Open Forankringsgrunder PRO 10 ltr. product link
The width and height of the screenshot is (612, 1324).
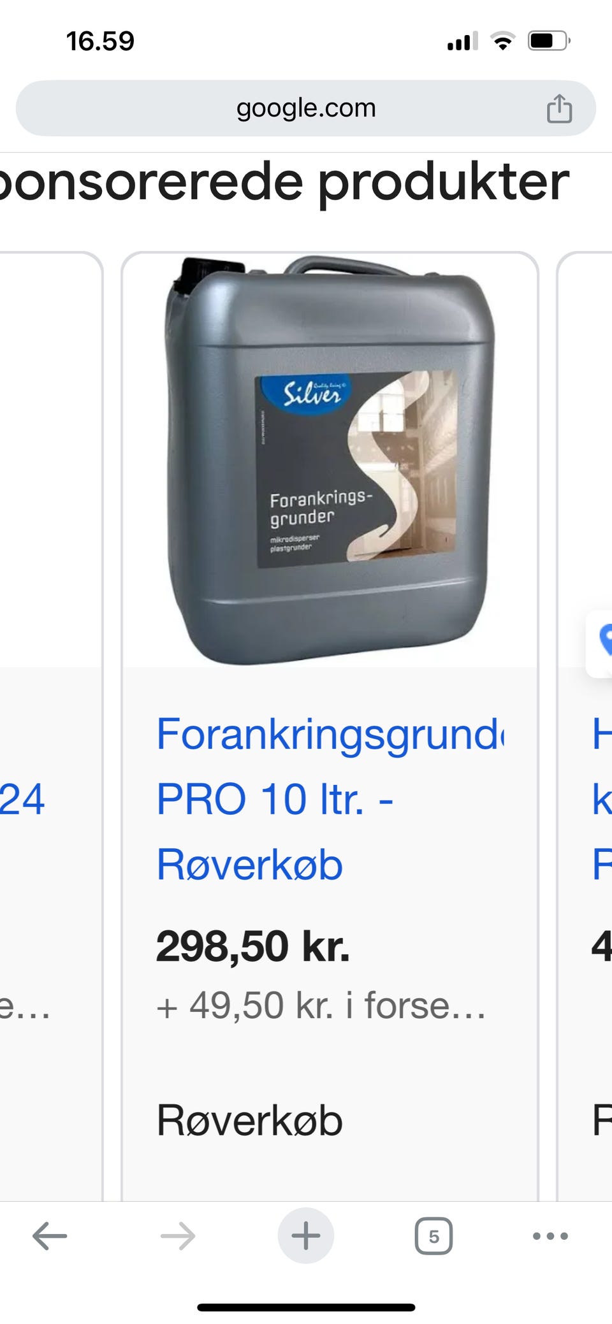click(x=330, y=799)
